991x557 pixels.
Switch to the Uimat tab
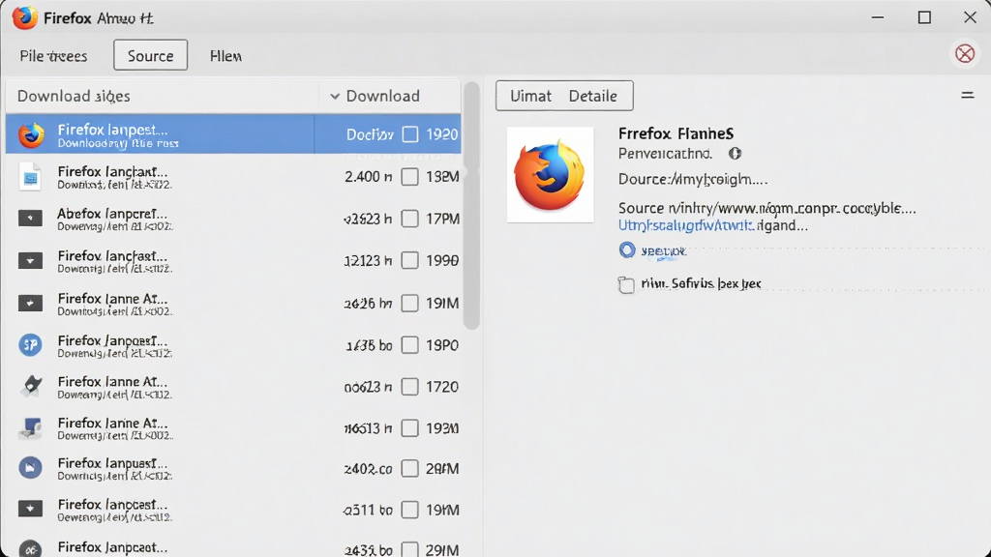pyautogui.click(x=531, y=96)
